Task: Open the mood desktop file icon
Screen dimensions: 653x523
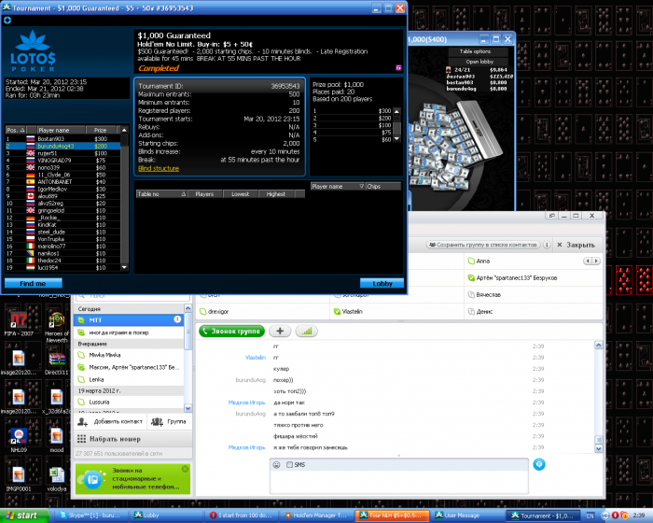Action: pyautogui.click(x=57, y=436)
